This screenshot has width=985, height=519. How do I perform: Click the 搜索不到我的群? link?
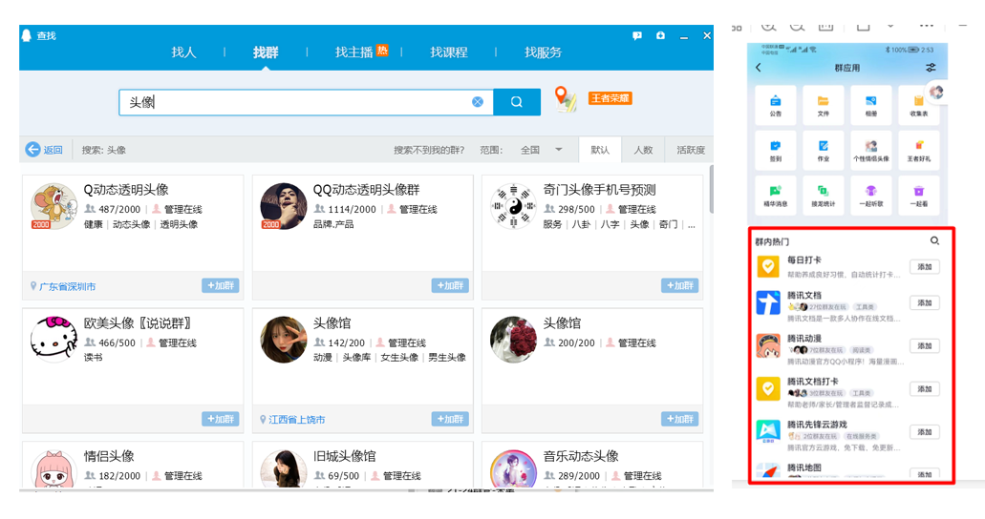click(x=429, y=150)
